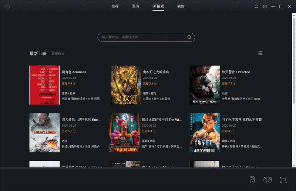
Task: Maximize the player window
Action: 281,7
